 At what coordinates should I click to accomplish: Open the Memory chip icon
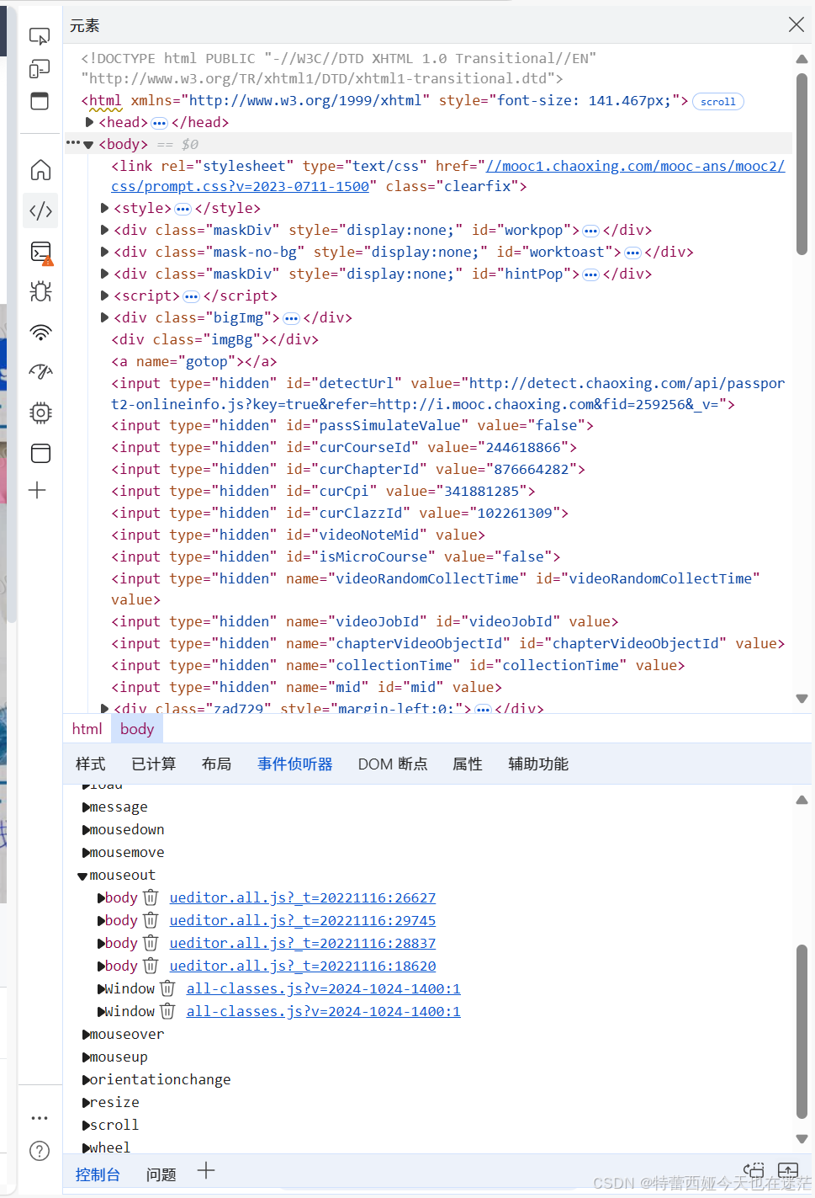tap(40, 413)
